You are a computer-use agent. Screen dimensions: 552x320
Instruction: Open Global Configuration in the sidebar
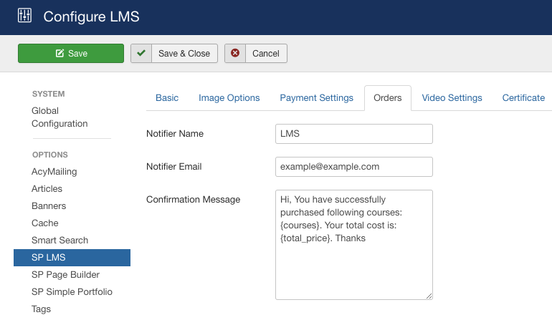[x=60, y=117]
